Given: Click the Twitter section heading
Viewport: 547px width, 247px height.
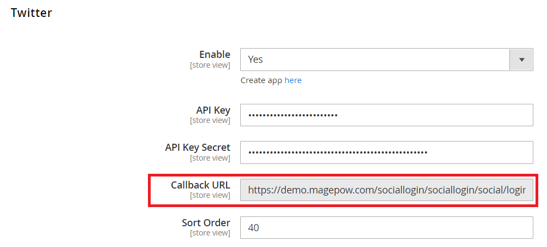Looking at the screenshot, I should pos(32,13).
